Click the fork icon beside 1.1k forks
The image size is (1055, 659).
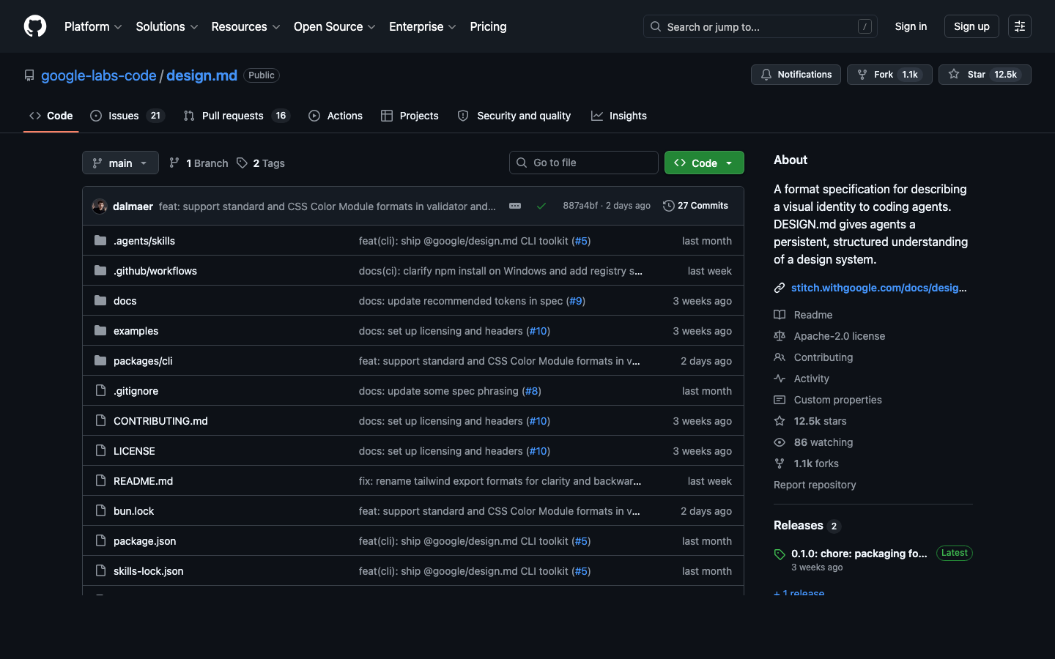point(780,463)
